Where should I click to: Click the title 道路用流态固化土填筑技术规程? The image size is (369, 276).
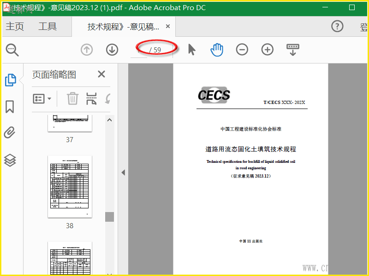coord(250,149)
